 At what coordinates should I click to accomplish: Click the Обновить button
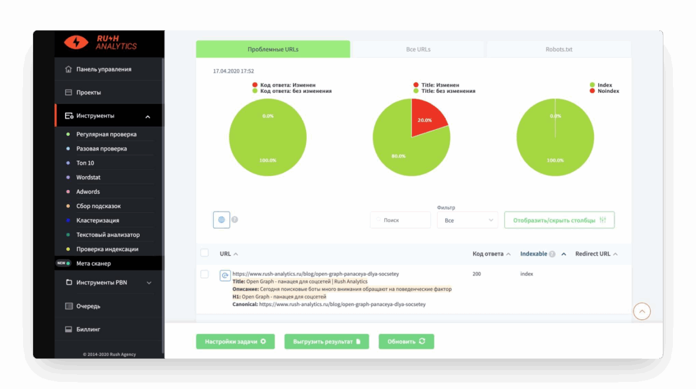(x=406, y=342)
